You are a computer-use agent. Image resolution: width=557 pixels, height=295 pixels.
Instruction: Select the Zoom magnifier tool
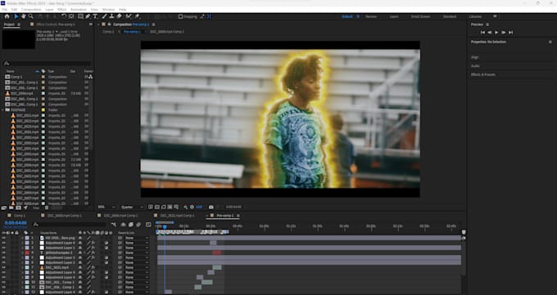tap(31, 16)
